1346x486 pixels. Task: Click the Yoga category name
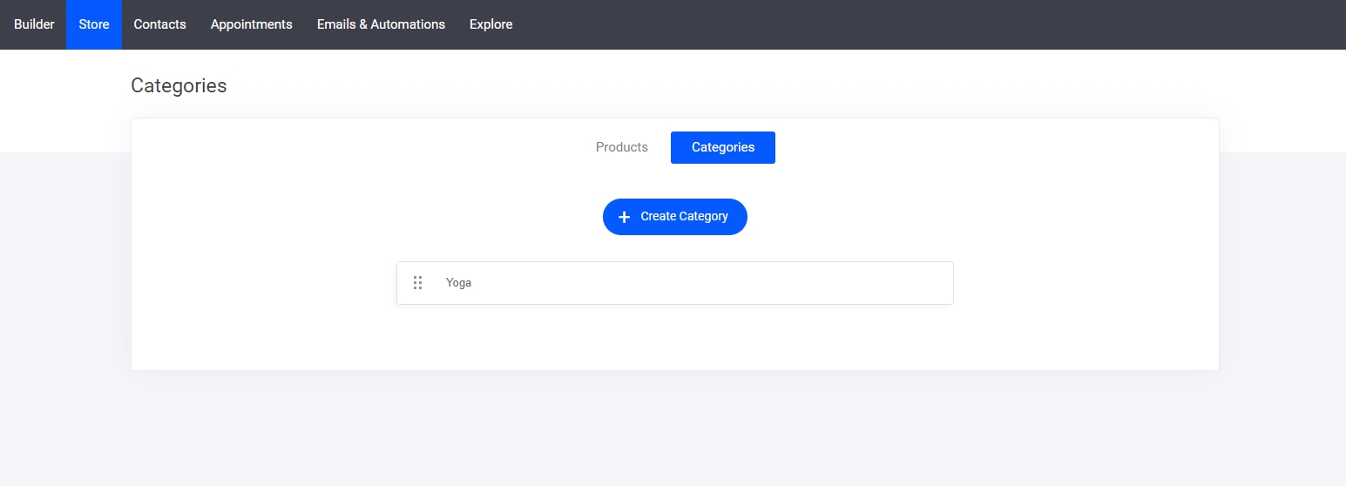pos(458,283)
